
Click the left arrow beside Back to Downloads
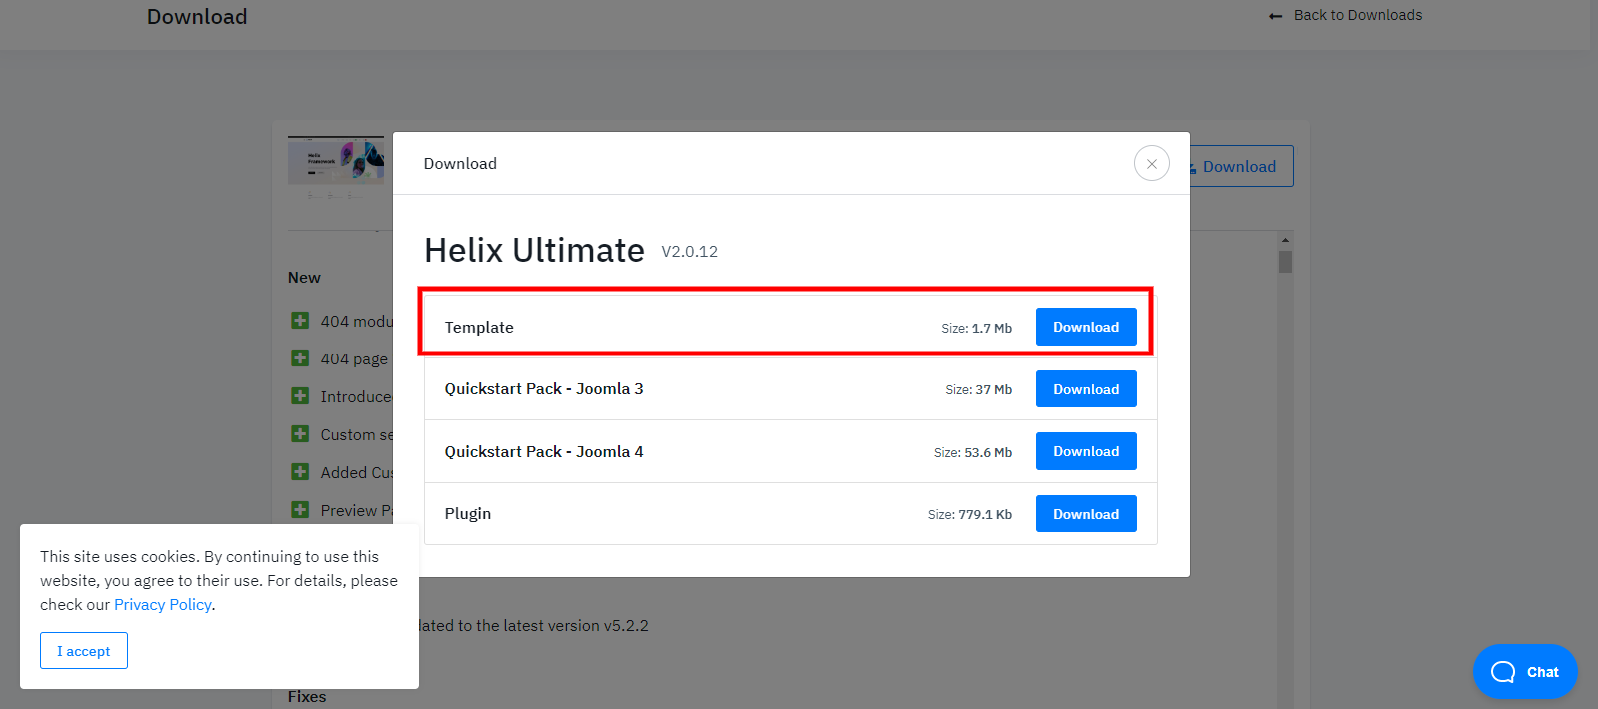[x=1275, y=16]
